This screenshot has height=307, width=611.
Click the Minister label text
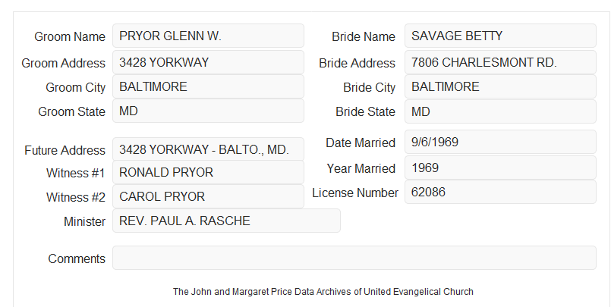click(x=84, y=222)
